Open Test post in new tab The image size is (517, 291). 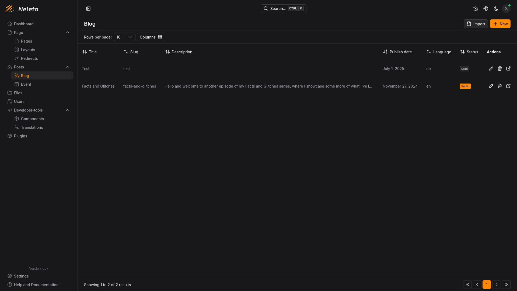click(x=508, y=69)
